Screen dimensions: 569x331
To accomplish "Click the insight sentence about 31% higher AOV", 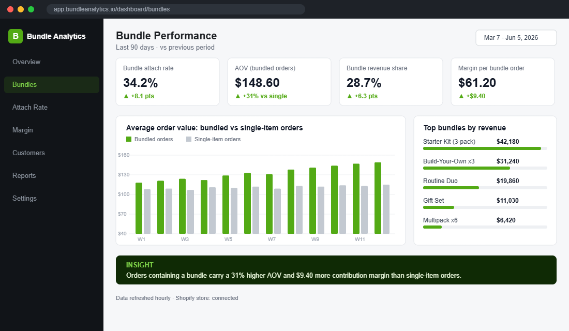I will click(x=294, y=276).
